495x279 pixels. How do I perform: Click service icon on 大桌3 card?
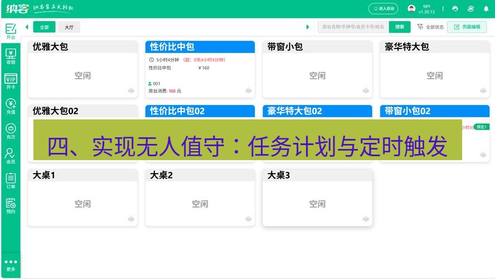pos(366,219)
